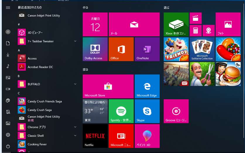Open the user account icon
The height and width of the screenshot is (153, 245).
pyautogui.click(x=8, y=32)
